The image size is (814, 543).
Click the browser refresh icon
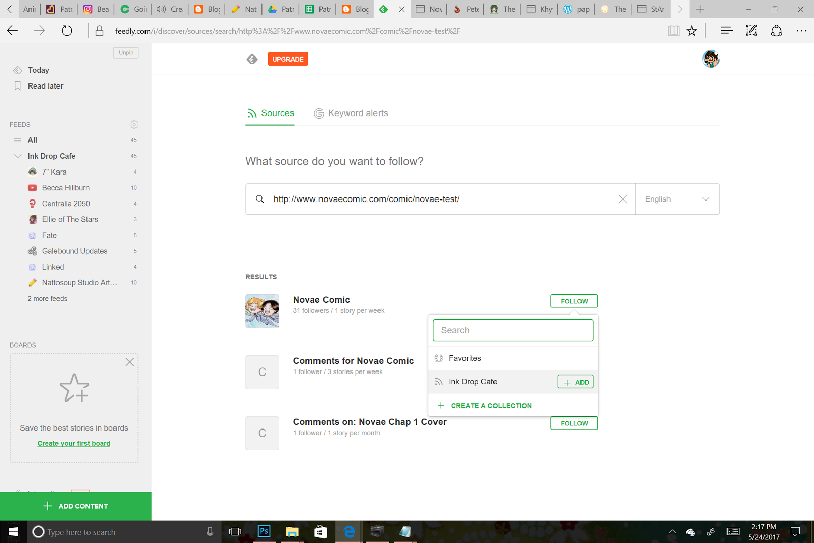67,31
